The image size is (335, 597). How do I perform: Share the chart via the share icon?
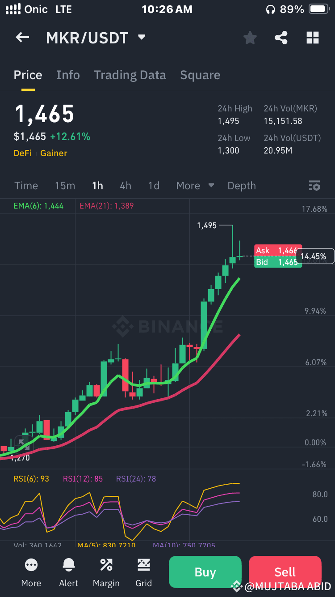pyautogui.click(x=281, y=38)
